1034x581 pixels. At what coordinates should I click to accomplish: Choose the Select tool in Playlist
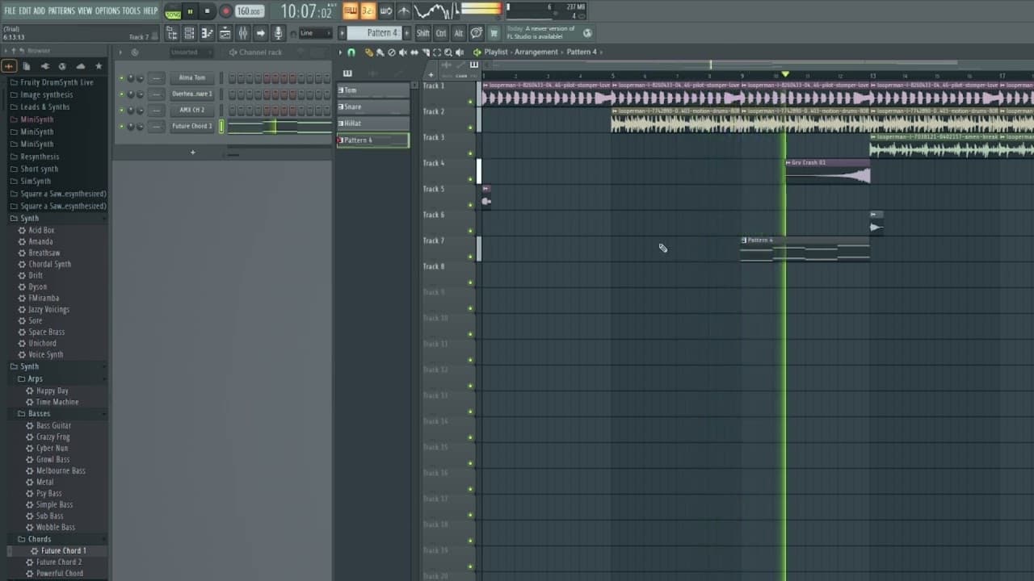437,52
